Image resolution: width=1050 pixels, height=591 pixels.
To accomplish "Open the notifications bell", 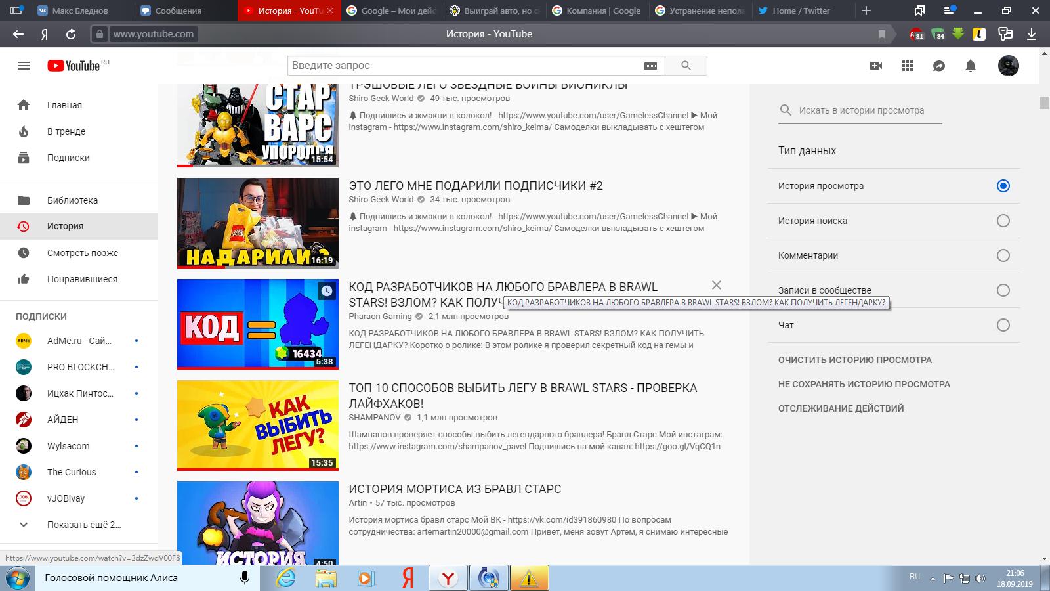I will coord(971,66).
